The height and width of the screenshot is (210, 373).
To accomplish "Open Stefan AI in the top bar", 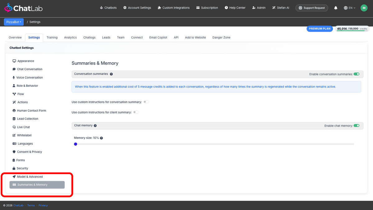I will tap(281, 8).
